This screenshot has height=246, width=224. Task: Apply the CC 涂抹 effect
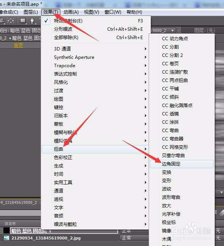tap(182, 122)
